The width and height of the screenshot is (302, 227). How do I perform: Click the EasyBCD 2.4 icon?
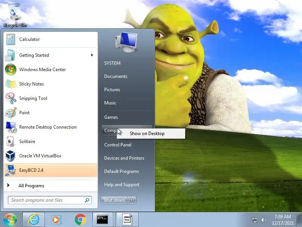(x=11, y=170)
